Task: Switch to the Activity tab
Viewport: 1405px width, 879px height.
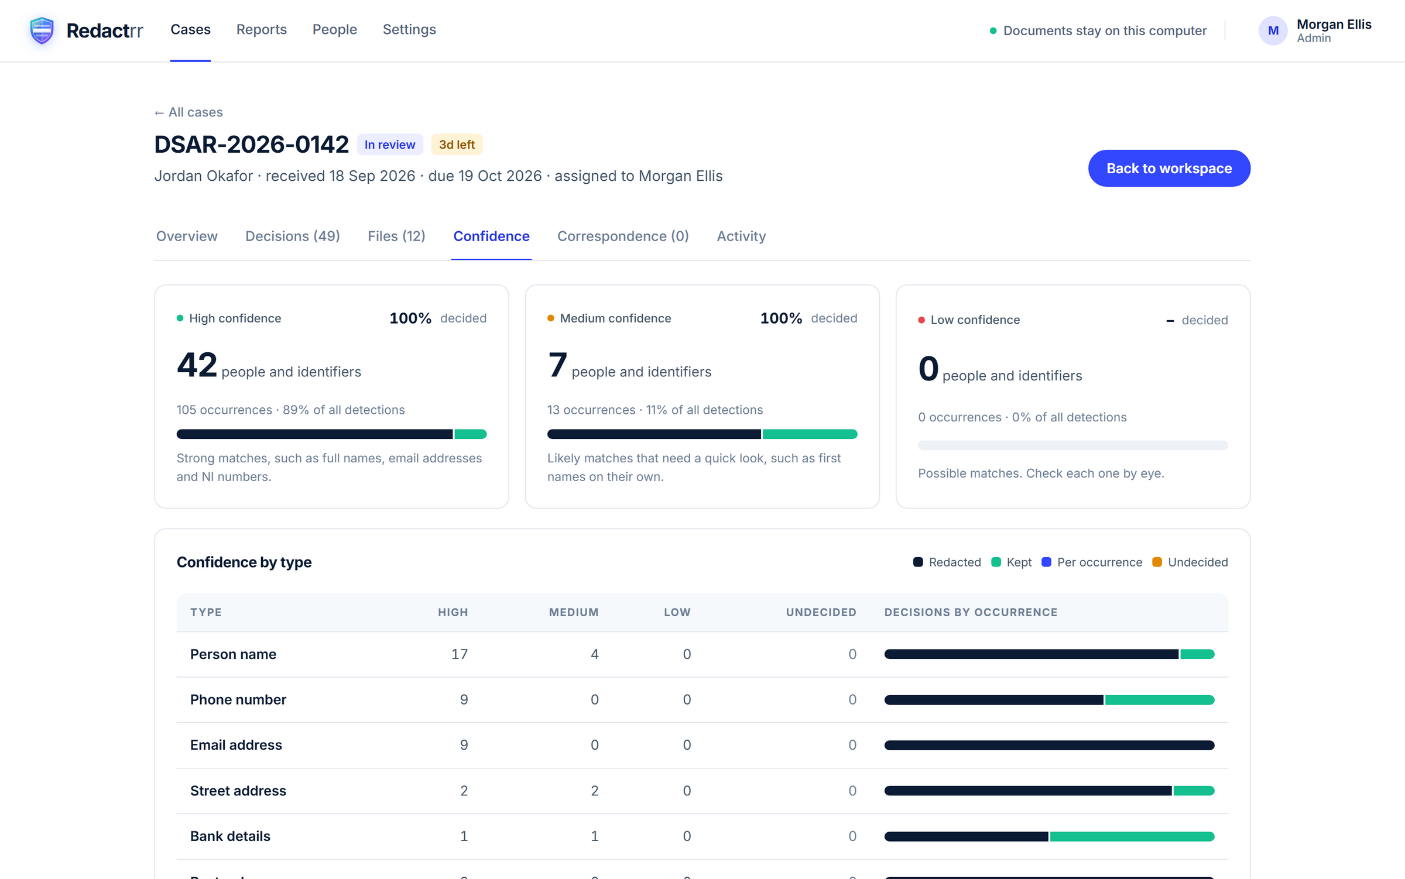Action: (x=741, y=236)
